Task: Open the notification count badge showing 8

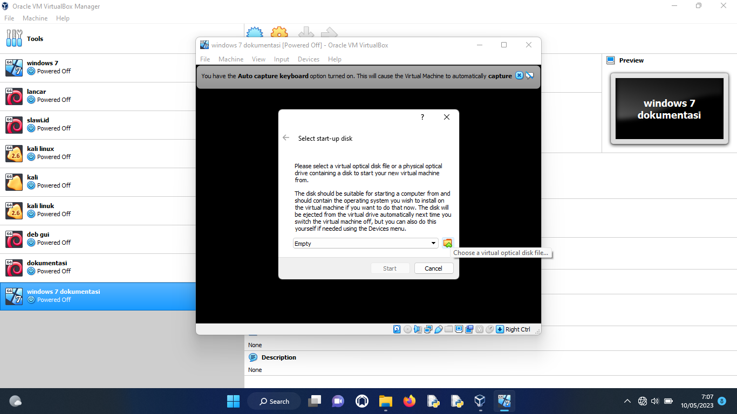Action: (722, 401)
